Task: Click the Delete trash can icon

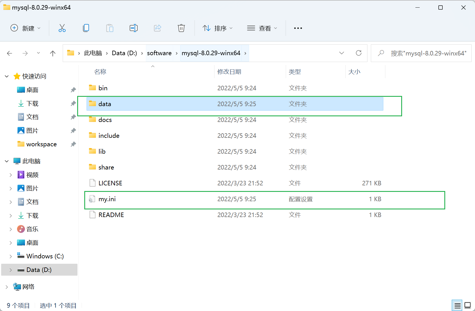Action: [x=181, y=28]
